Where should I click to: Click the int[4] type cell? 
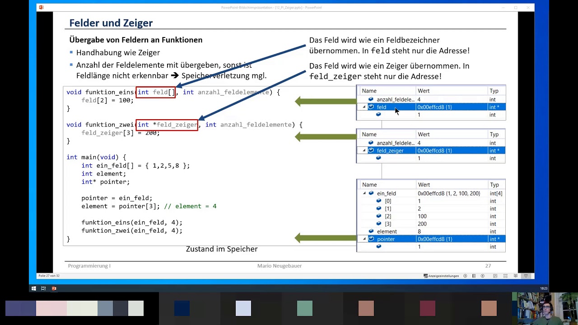point(496,193)
